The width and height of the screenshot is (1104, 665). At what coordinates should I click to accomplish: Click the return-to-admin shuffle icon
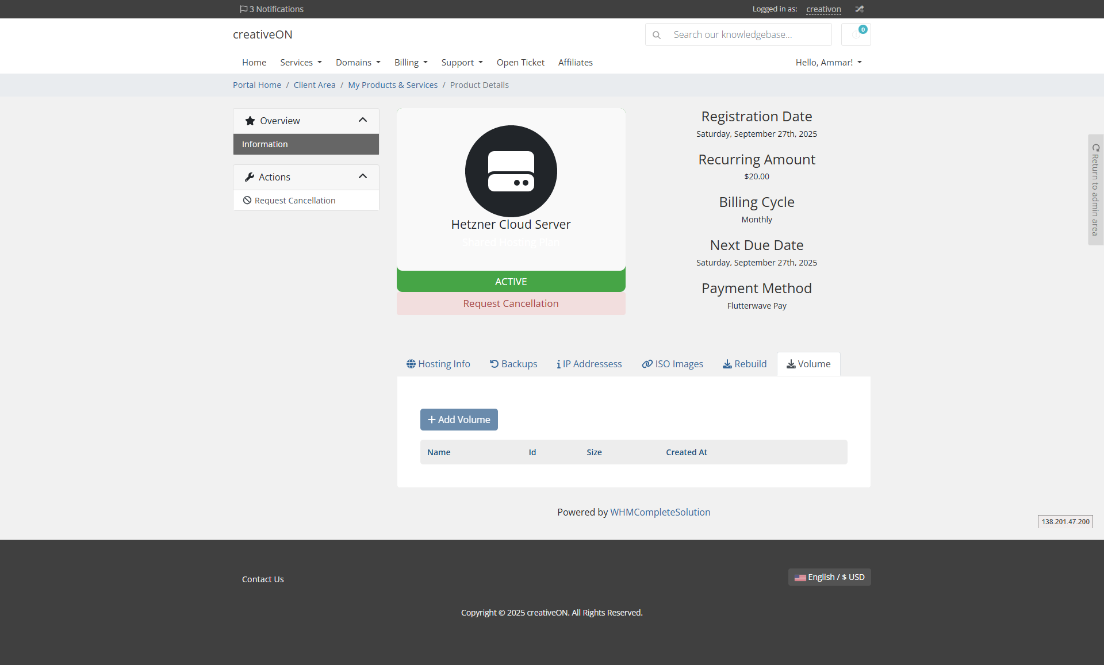point(859,9)
